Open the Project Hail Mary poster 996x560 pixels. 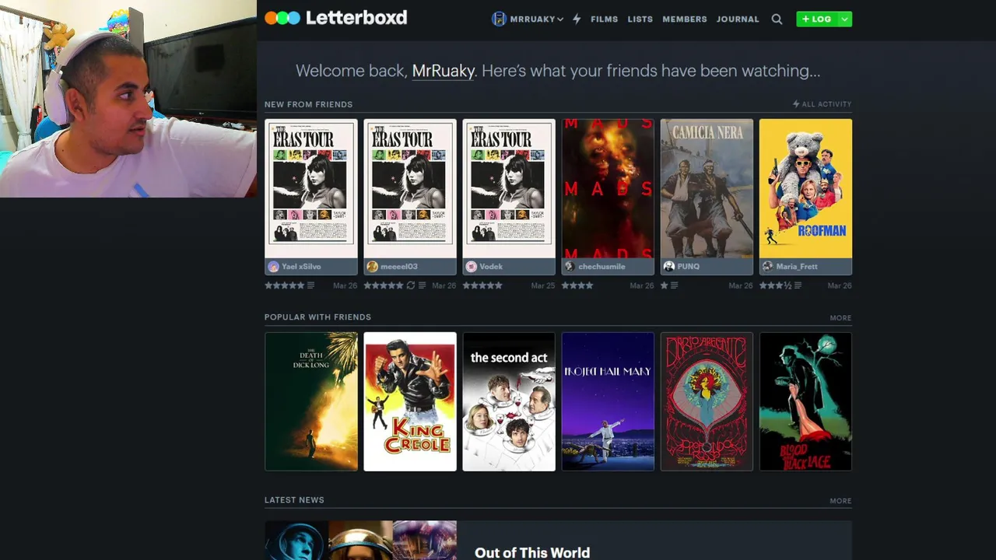click(x=608, y=401)
